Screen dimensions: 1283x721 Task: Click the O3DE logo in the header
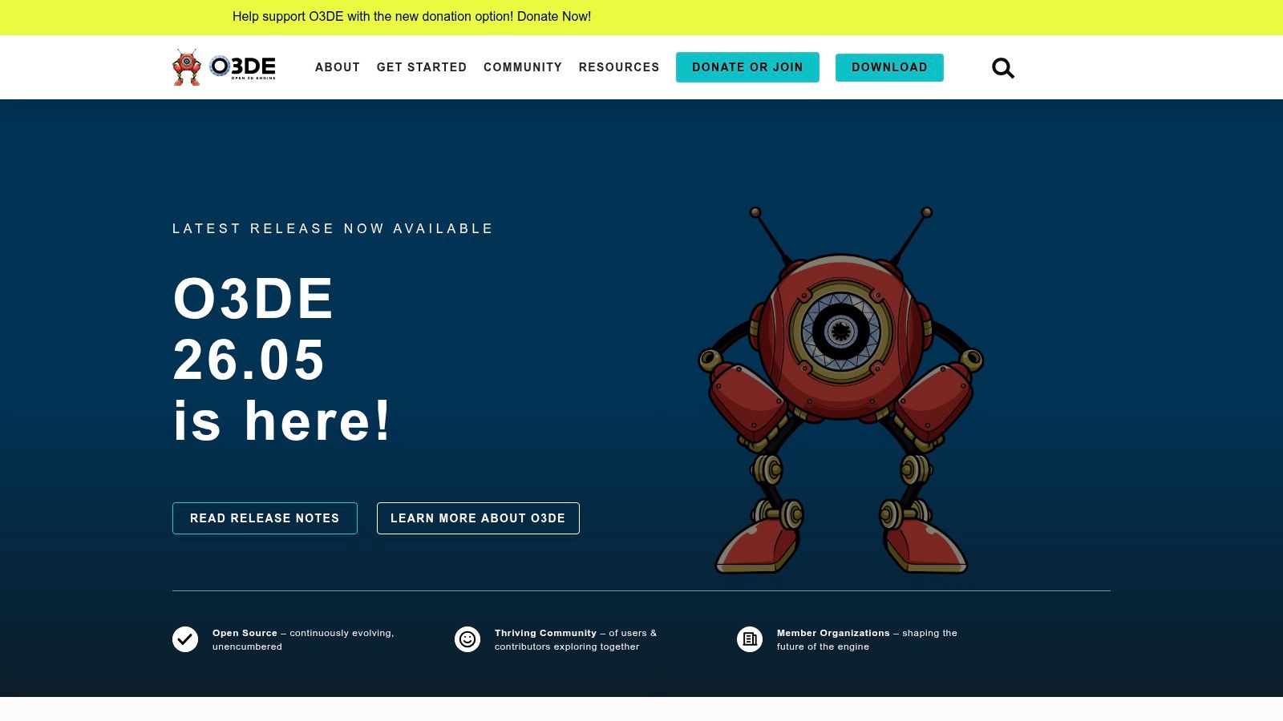click(224, 67)
